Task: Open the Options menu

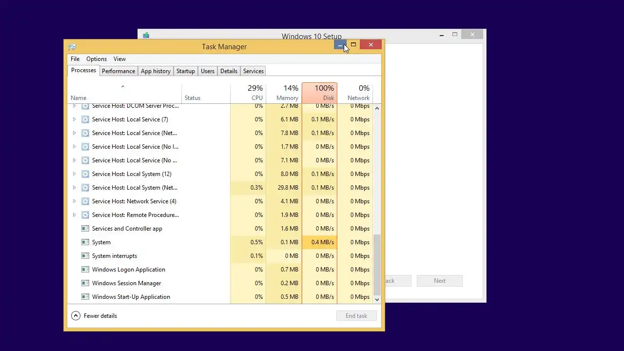Action: (x=97, y=59)
